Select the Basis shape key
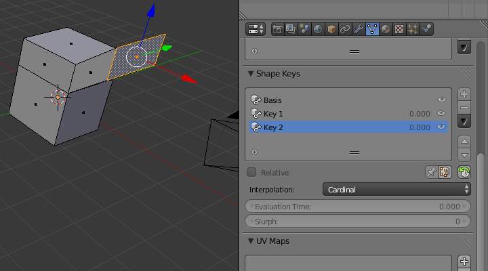 348,100
